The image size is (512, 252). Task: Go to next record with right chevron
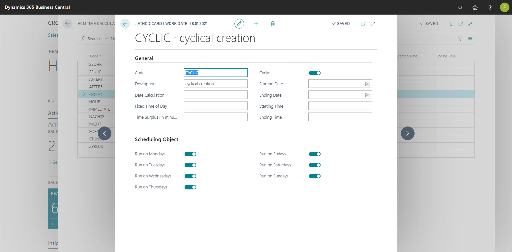tap(408, 133)
